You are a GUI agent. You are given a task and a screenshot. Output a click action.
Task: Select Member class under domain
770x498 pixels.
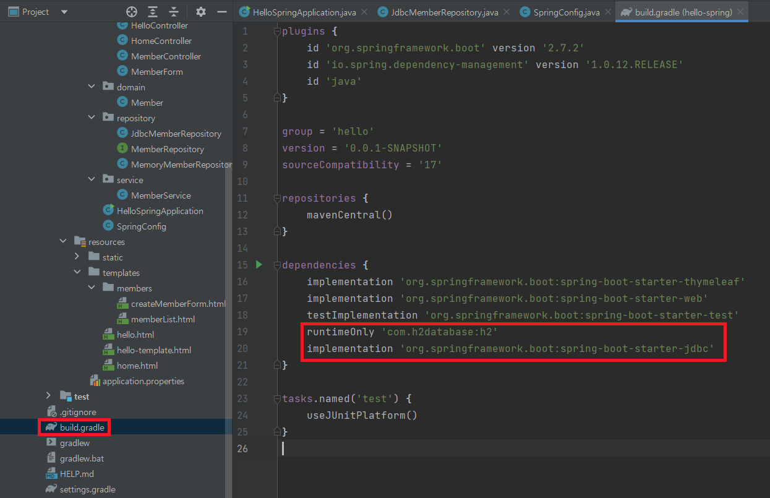(147, 103)
